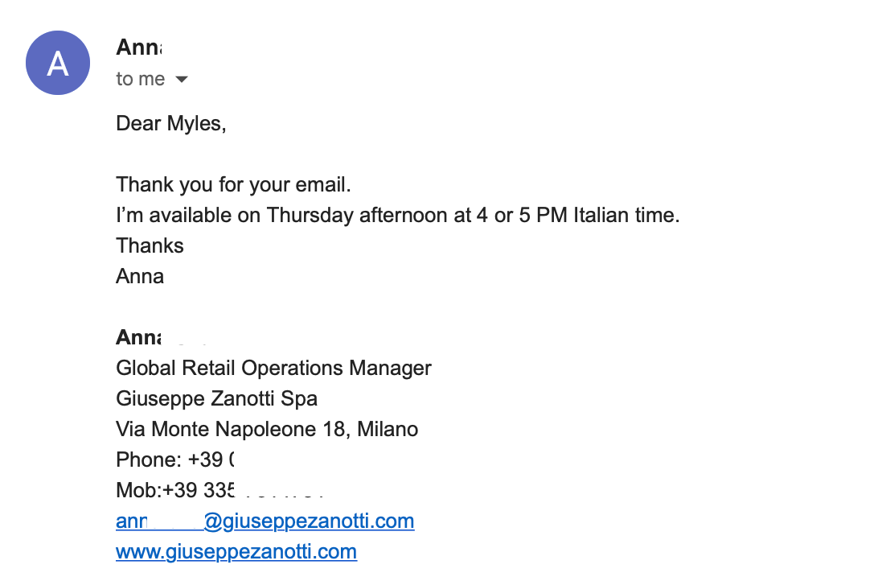Click the 'Giuseppe Zanotti Spa' company line
This screenshot has width=886, height=581.
click(x=216, y=399)
